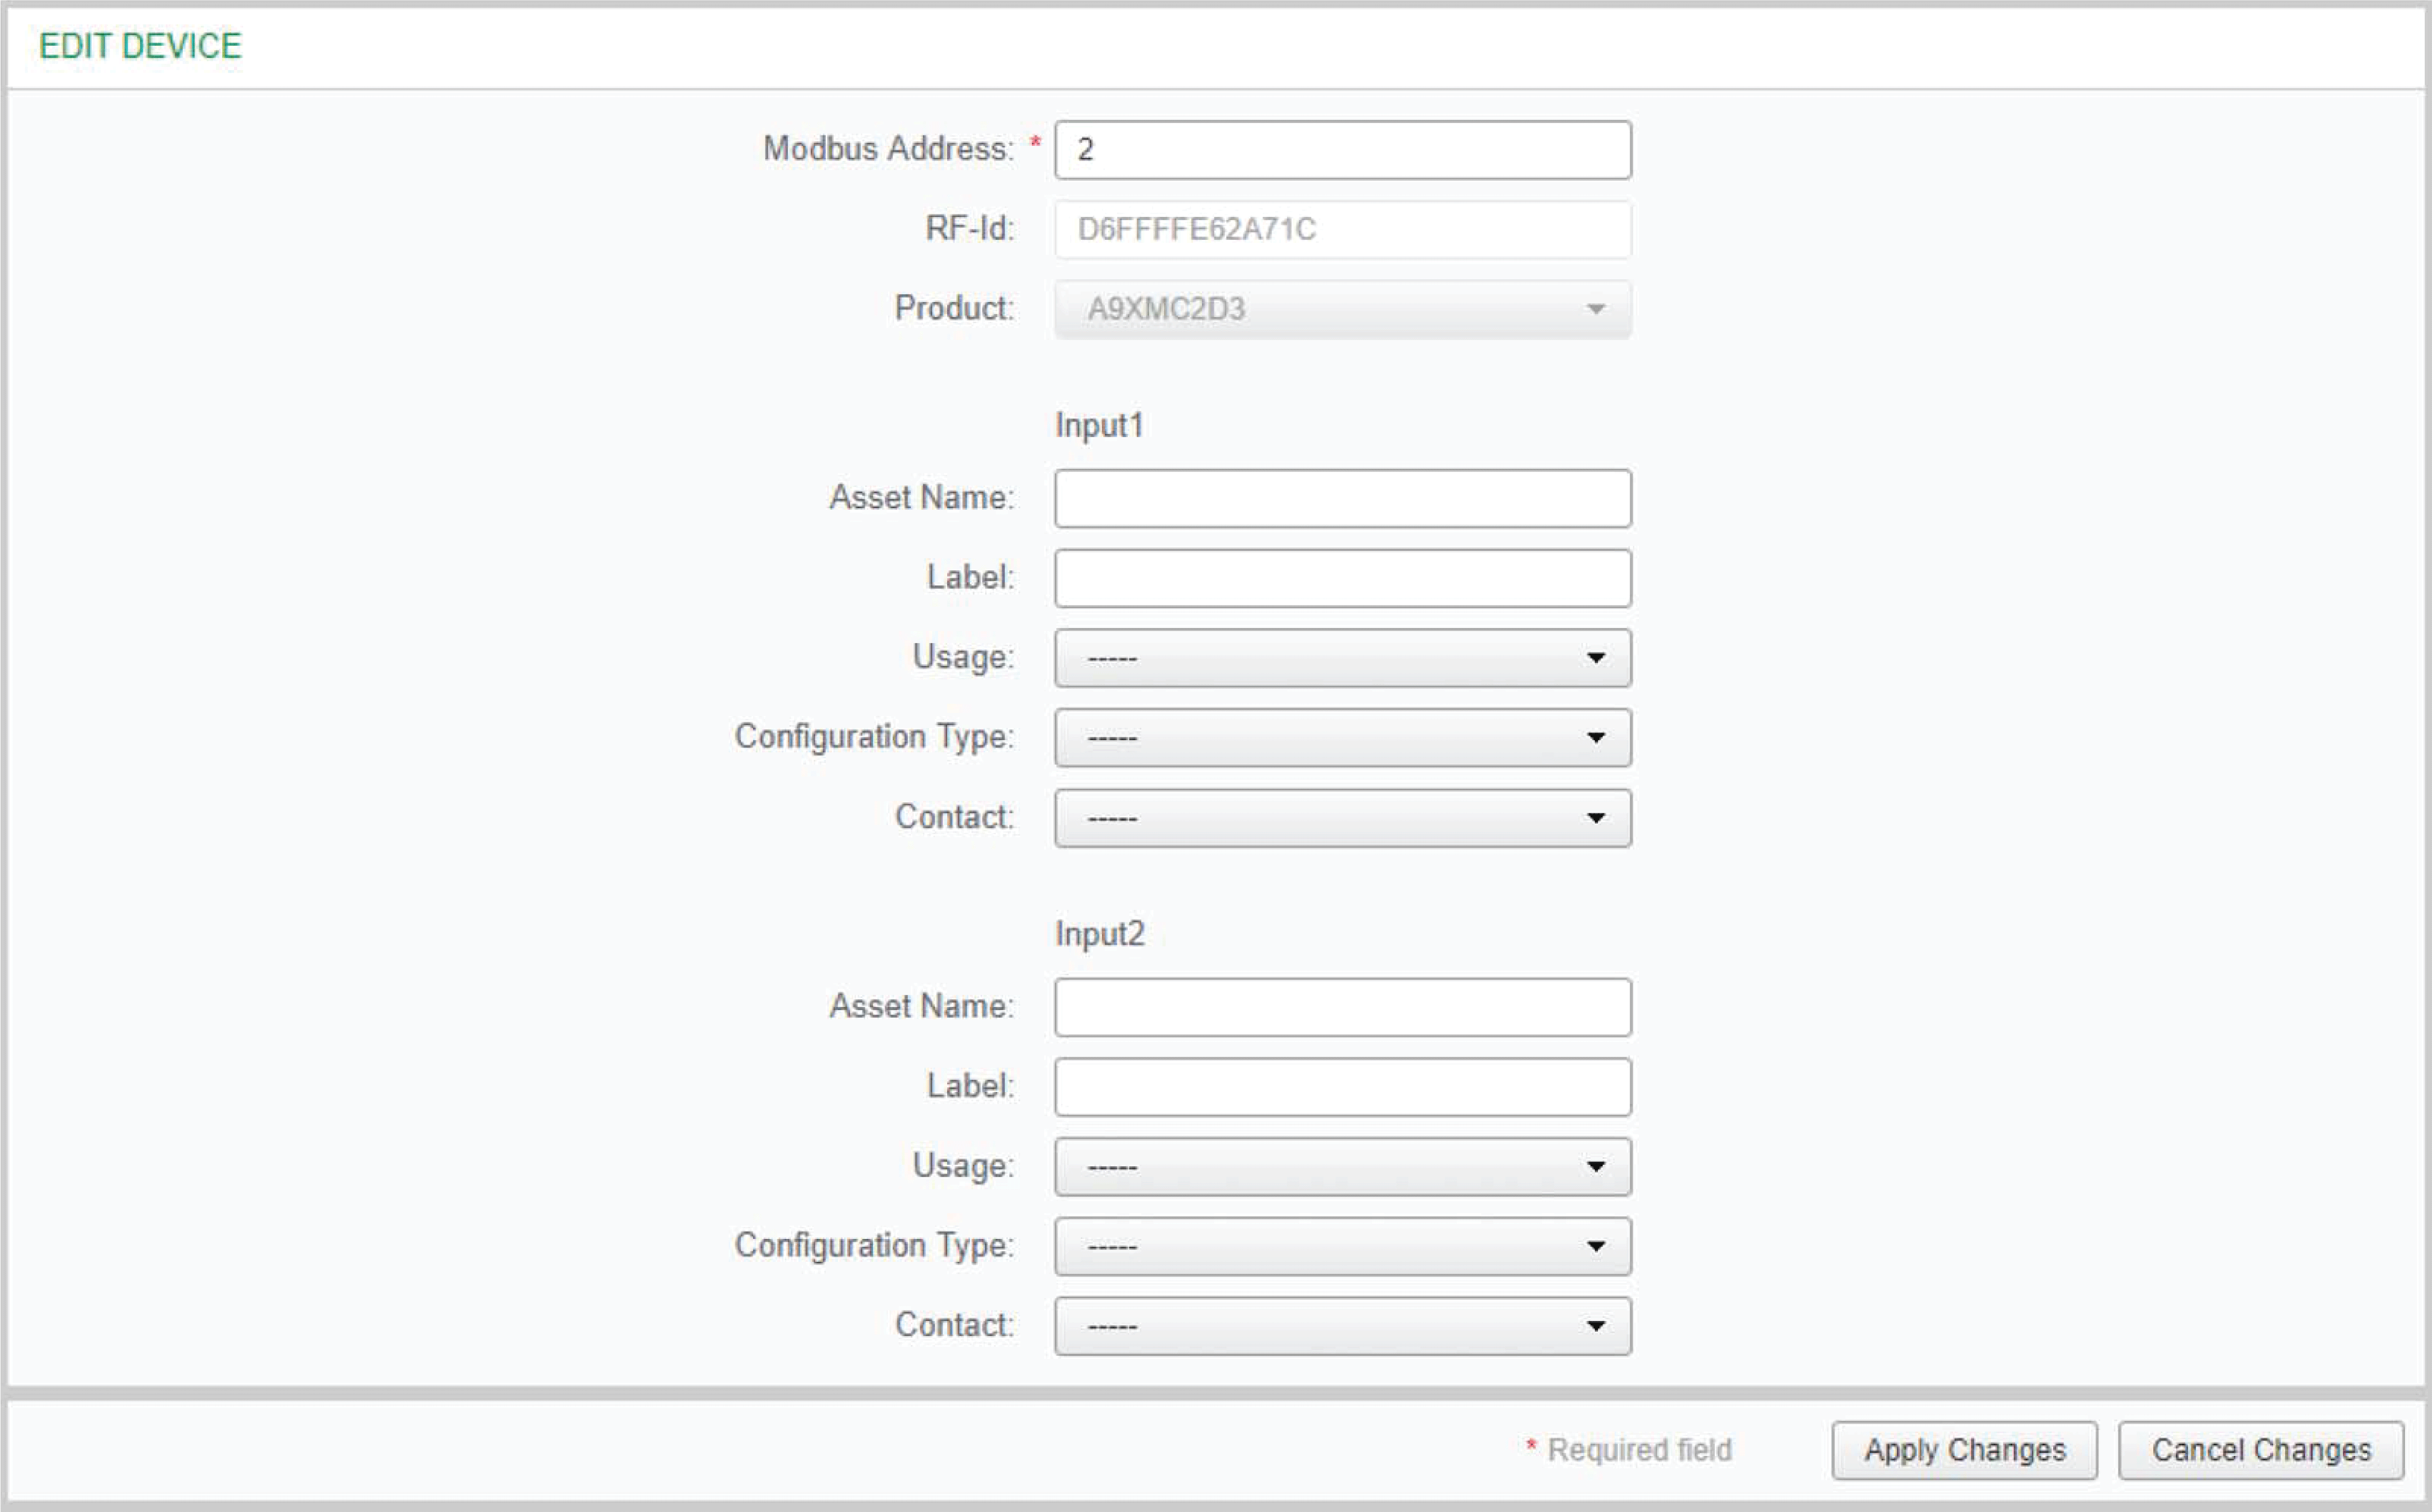Click the arrow on Input1 Configuration Type
The height and width of the screenshot is (1512, 2432).
pyautogui.click(x=1596, y=738)
